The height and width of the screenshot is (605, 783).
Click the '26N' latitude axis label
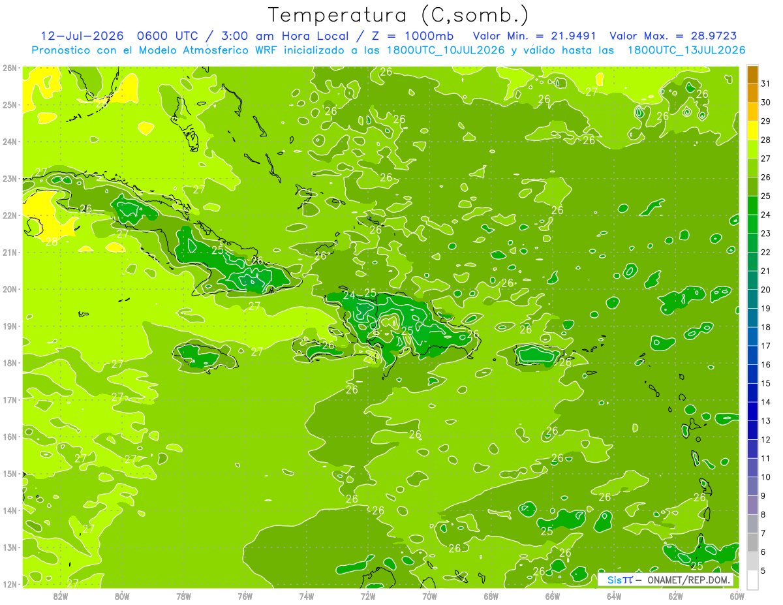coord(9,68)
